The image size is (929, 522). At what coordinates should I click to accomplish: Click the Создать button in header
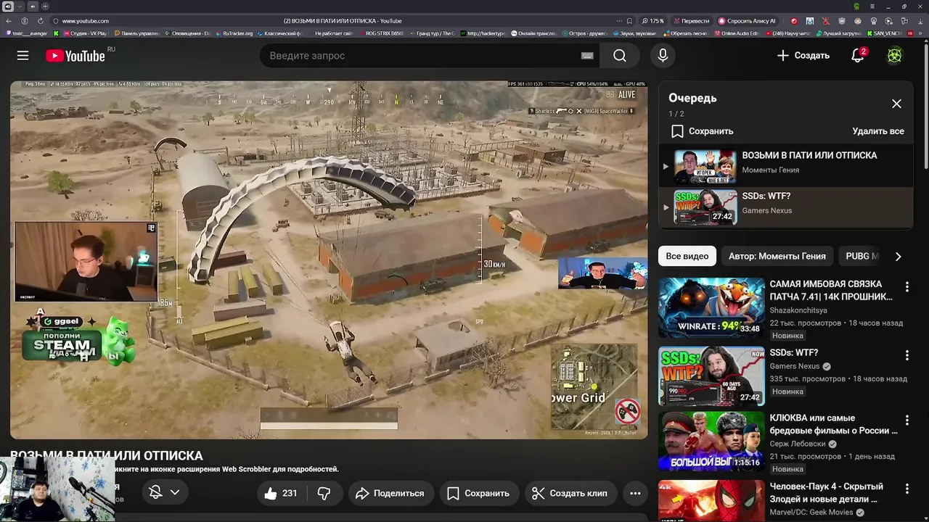point(803,56)
